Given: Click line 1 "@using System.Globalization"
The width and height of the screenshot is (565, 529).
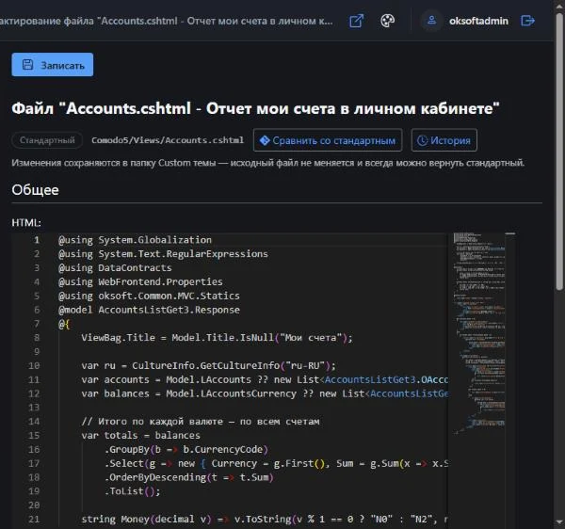Looking at the screenshot, I should (x=135, y=240).
